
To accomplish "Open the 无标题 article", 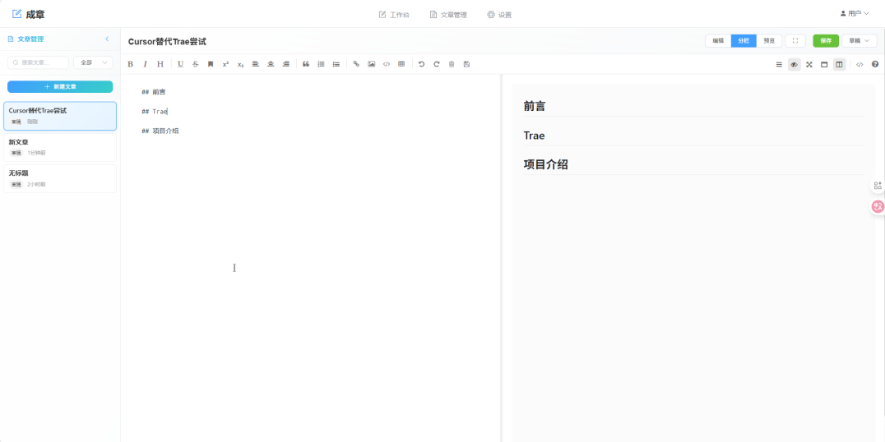I will (x=60, y=179).
